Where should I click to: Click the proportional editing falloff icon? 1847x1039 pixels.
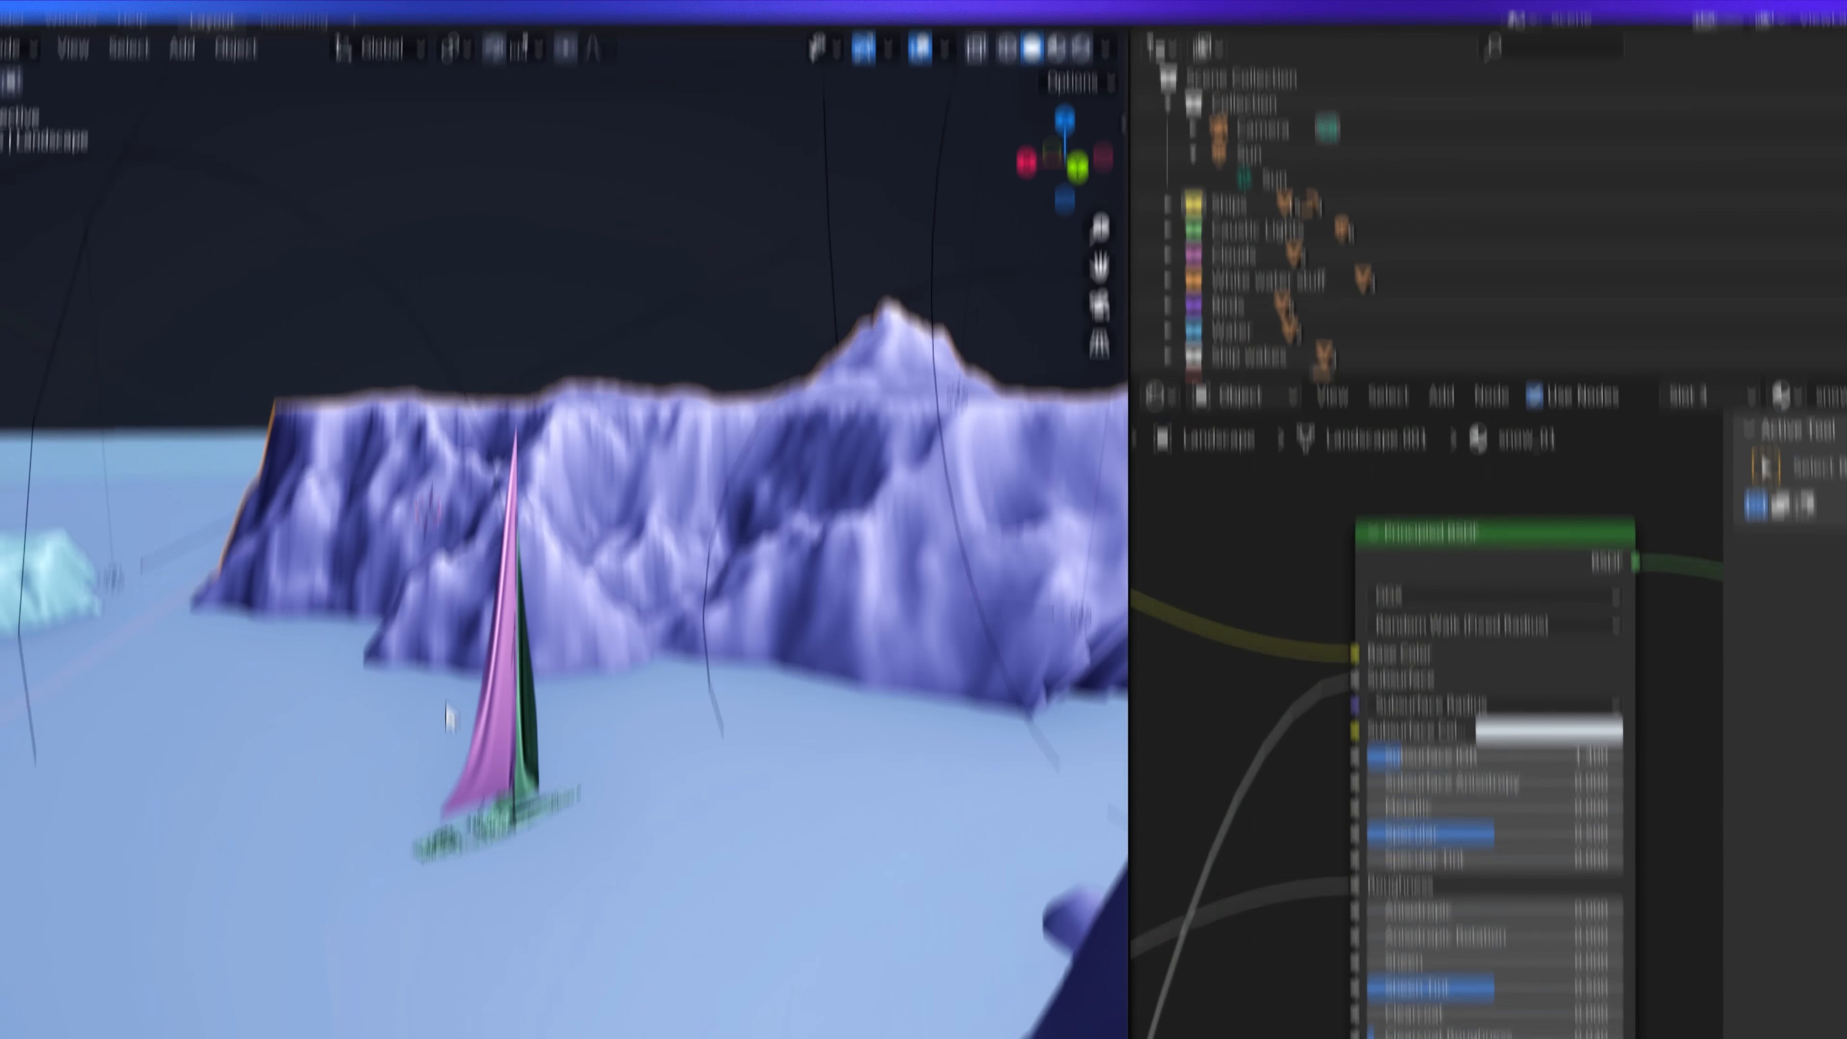592,49
